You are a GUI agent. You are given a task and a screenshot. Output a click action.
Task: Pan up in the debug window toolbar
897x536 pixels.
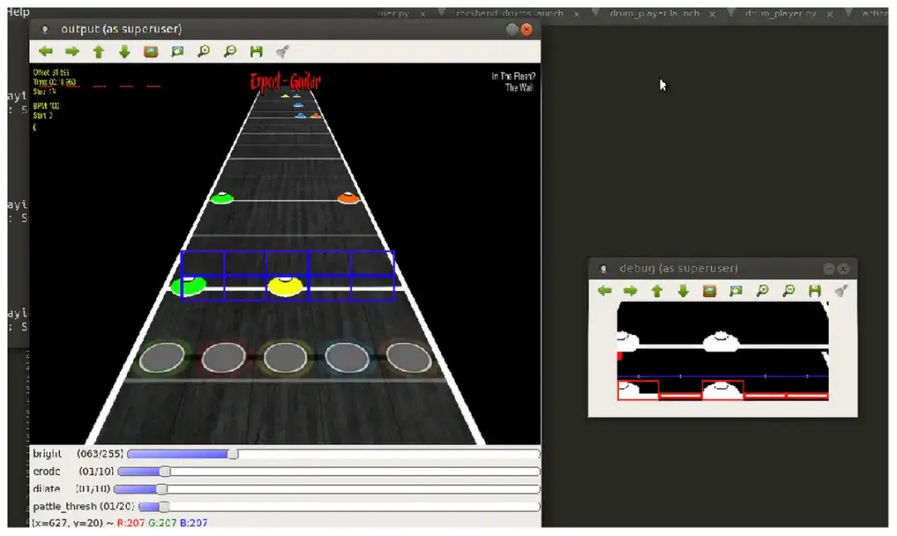coord(657,291)
